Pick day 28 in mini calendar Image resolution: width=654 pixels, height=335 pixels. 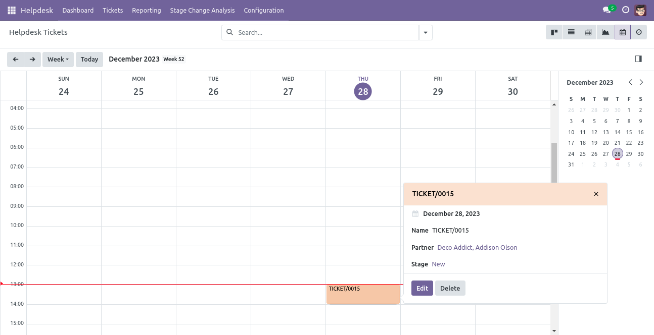618,154
